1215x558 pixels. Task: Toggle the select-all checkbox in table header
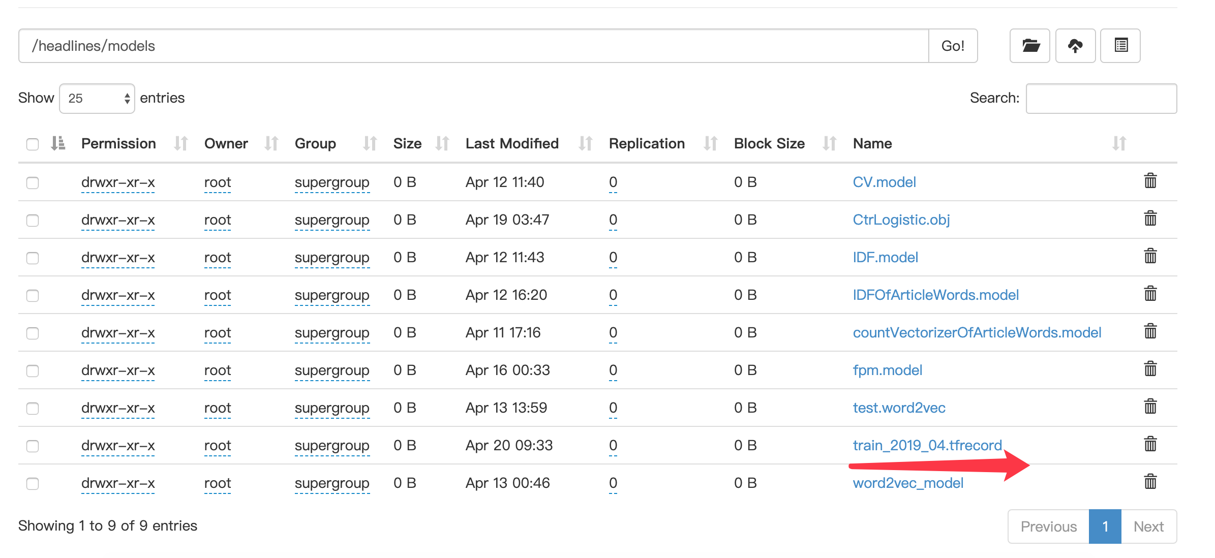(33, 144)
